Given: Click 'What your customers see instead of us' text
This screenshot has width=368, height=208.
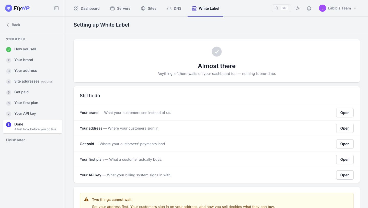Looking at the screenshot, I should 138,113.
